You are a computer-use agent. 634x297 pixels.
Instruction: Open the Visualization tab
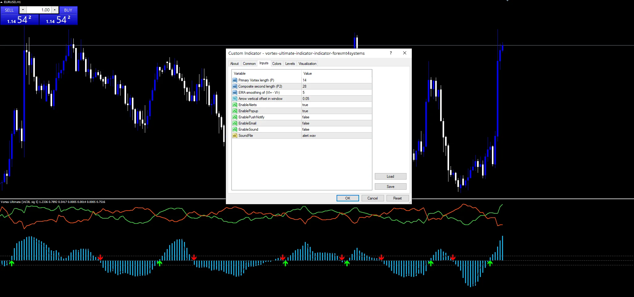(307, 64)
